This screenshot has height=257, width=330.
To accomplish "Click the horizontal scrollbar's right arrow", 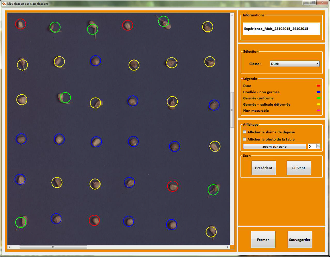I will click(x=228, y=247).
